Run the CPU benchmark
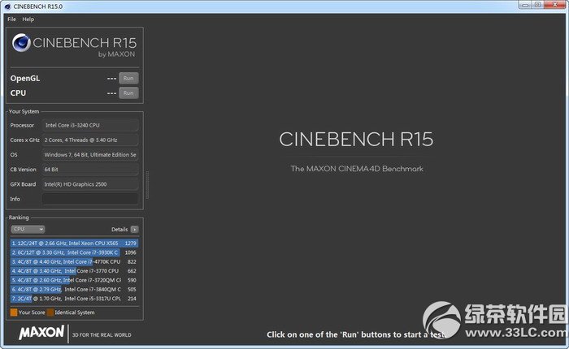The height and width of the screenshot is (349, 569). (128, 93)
